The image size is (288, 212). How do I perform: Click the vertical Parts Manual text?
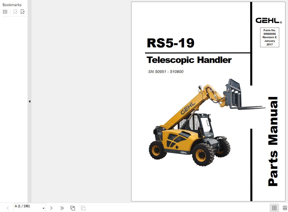pos(273,142)
